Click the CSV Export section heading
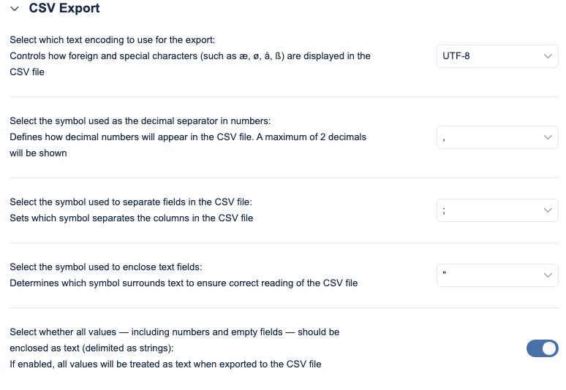The image size is (566, 390). coord(64,9)
